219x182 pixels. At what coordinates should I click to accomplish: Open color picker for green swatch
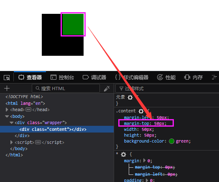171,141
